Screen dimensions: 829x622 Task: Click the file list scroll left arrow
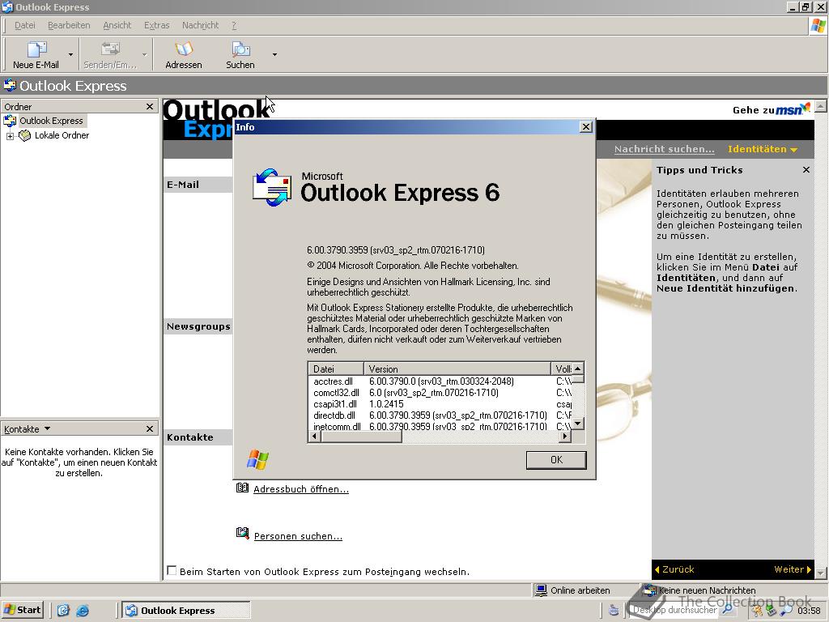(x=314, y=437)
